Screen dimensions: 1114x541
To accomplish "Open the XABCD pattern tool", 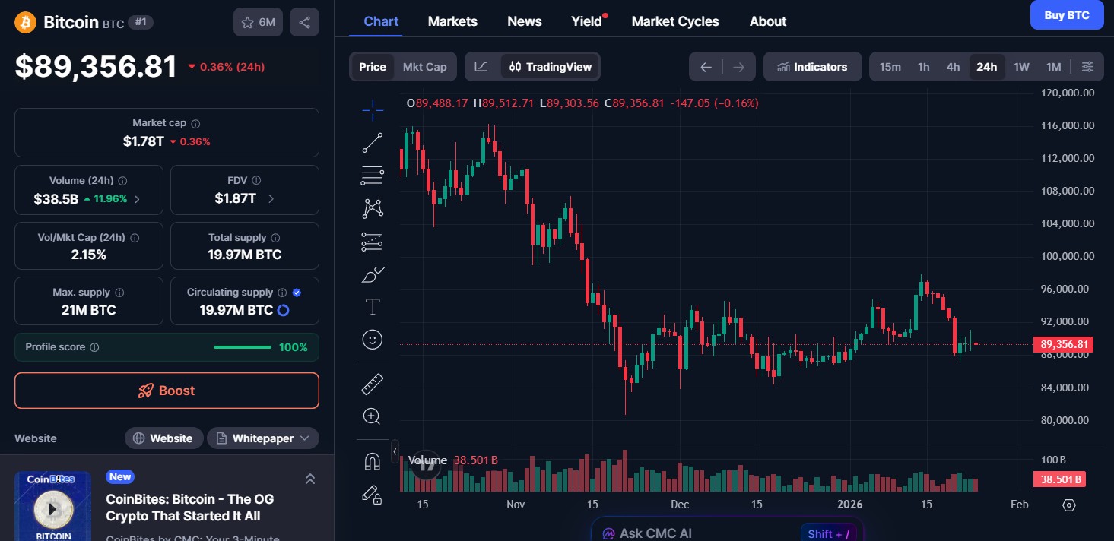I will (372, 207).
